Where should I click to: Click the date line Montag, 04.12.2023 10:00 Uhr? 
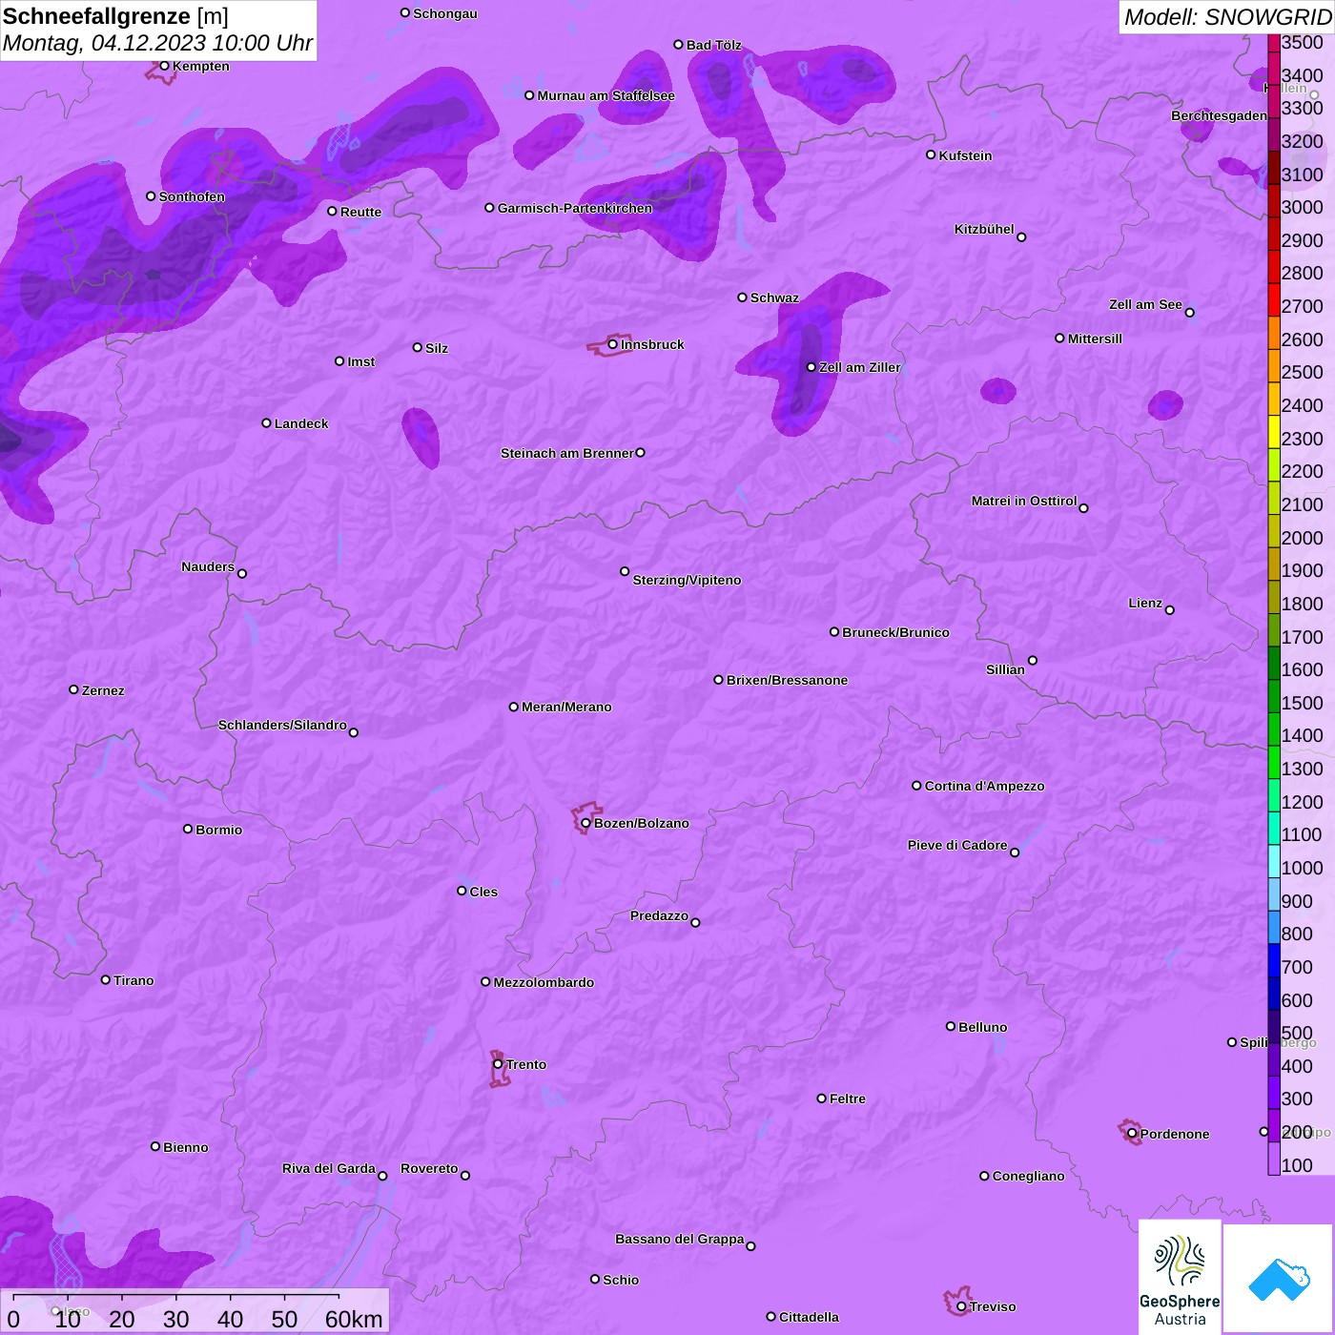[x=157, y=43]
